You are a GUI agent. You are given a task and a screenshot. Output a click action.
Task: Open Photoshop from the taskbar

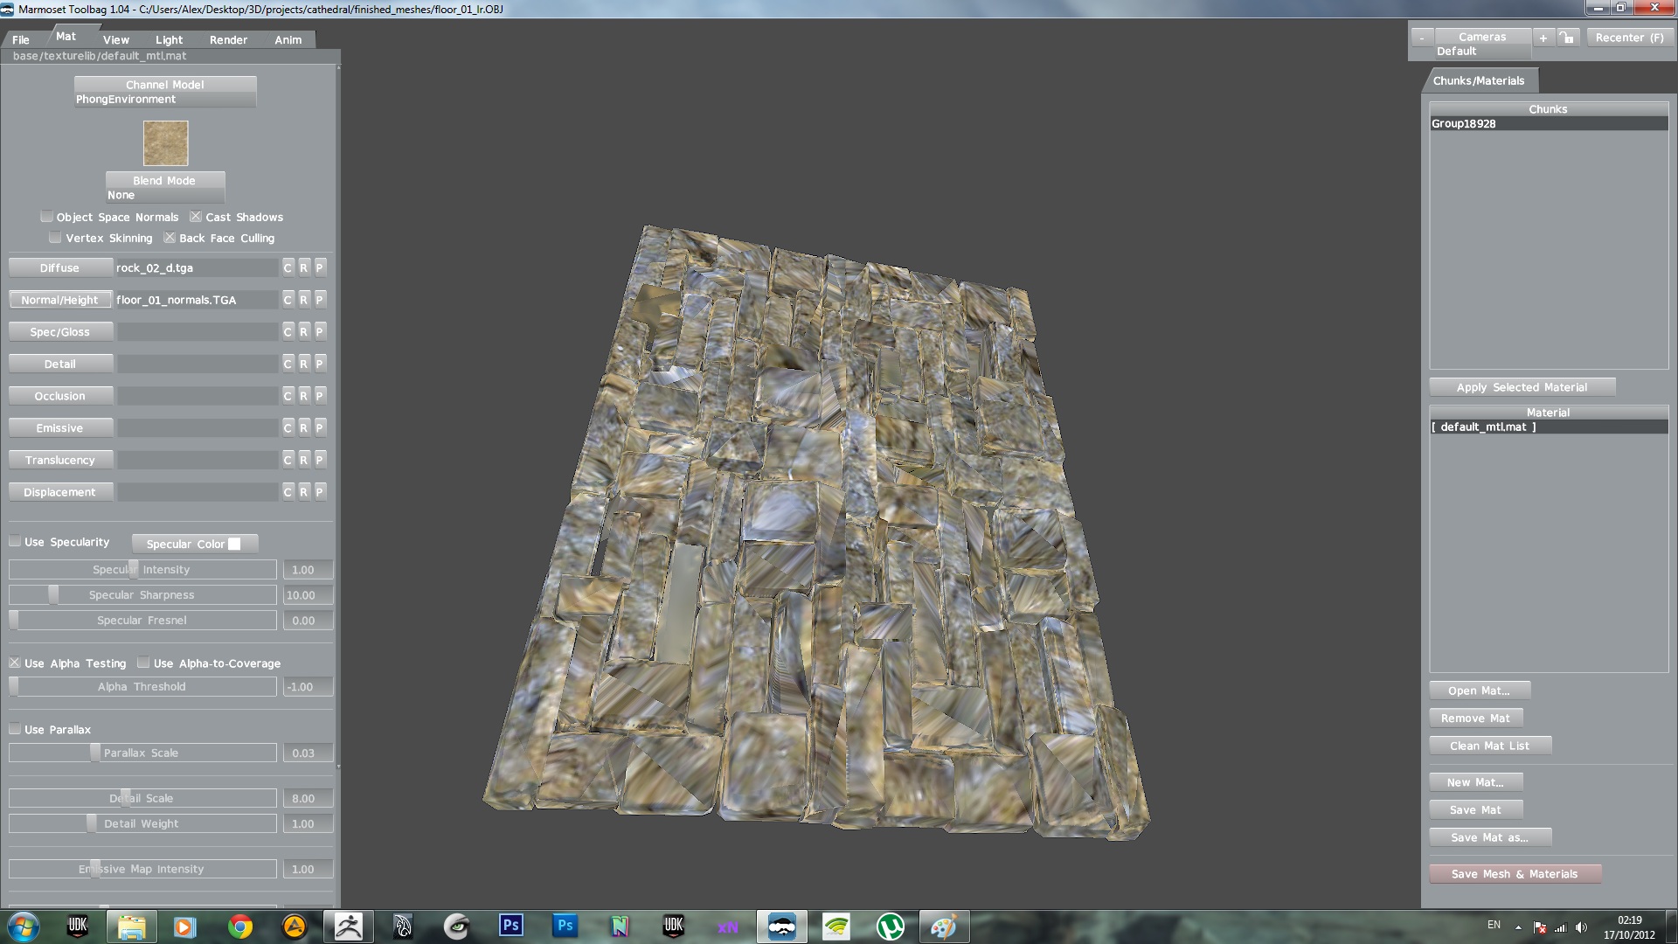pos(511,926)
